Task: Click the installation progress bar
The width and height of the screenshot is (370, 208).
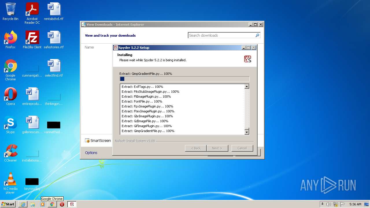Action: (x=184, y=79)
